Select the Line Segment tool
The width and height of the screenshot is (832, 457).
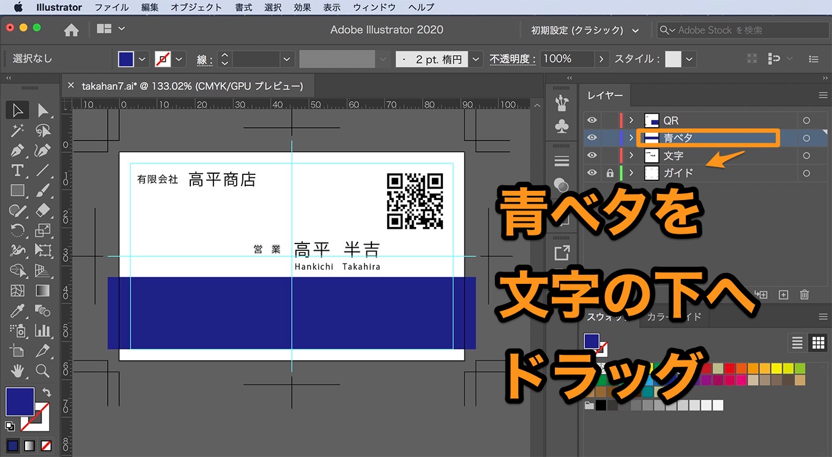(x=43, y=171)
